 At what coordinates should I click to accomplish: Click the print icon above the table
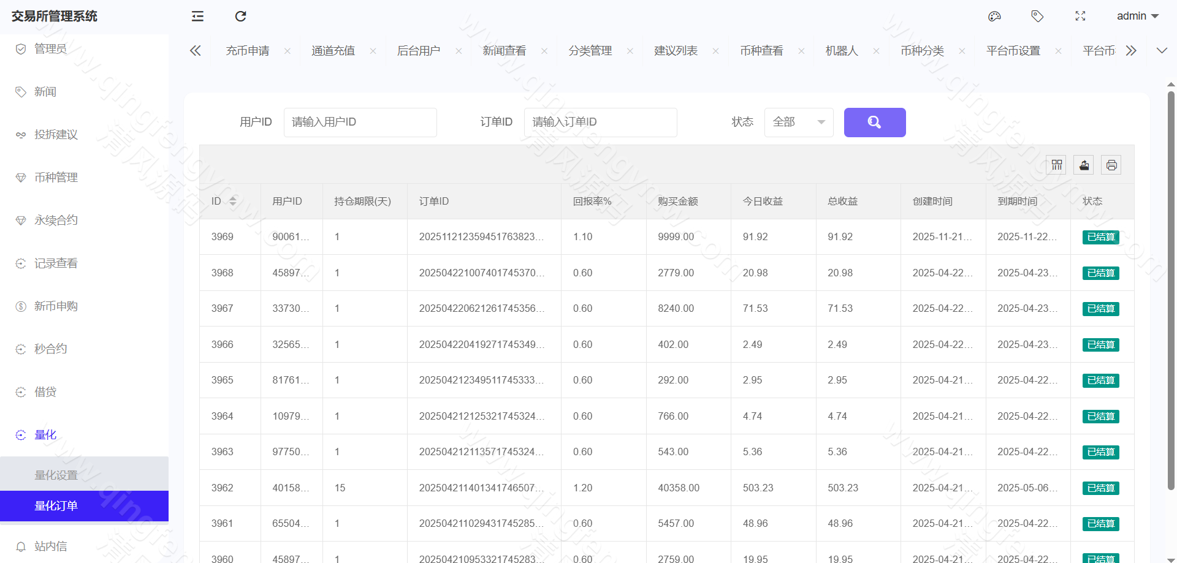point(1111,164)
